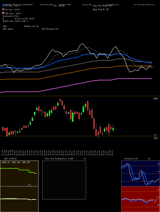
Task: Select the 'Stochastics: 21.64' readout
Action: pyautogui.click(x=10, y=16)
